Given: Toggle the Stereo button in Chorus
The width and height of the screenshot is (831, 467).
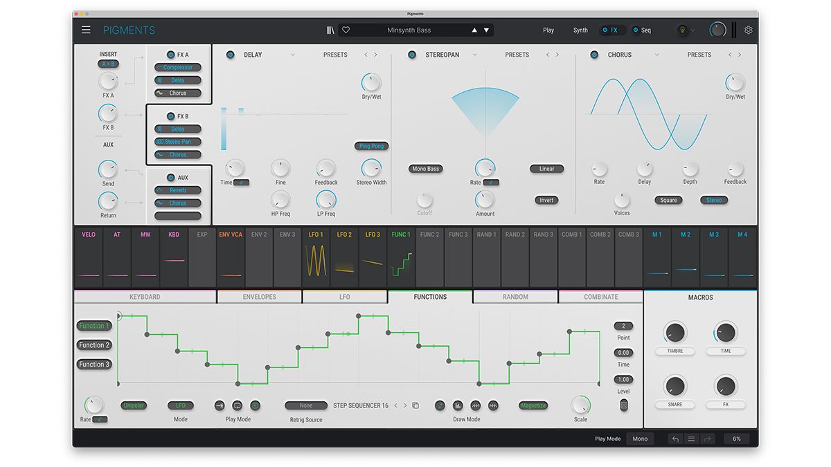Looking at the screenshot, I should (x=714, y=200).
